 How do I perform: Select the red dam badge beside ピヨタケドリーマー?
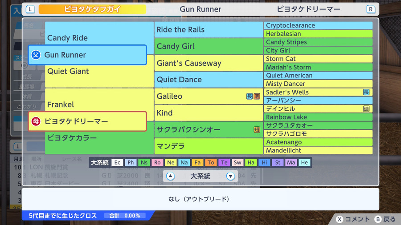coord(36,121)
